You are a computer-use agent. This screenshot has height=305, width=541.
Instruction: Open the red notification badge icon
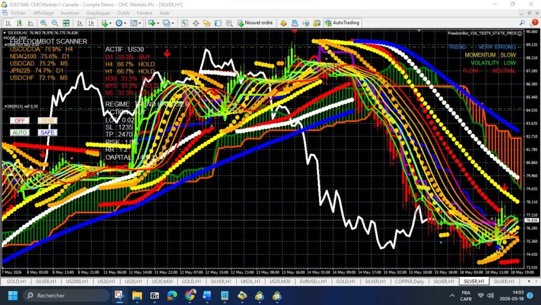point(533,23)
